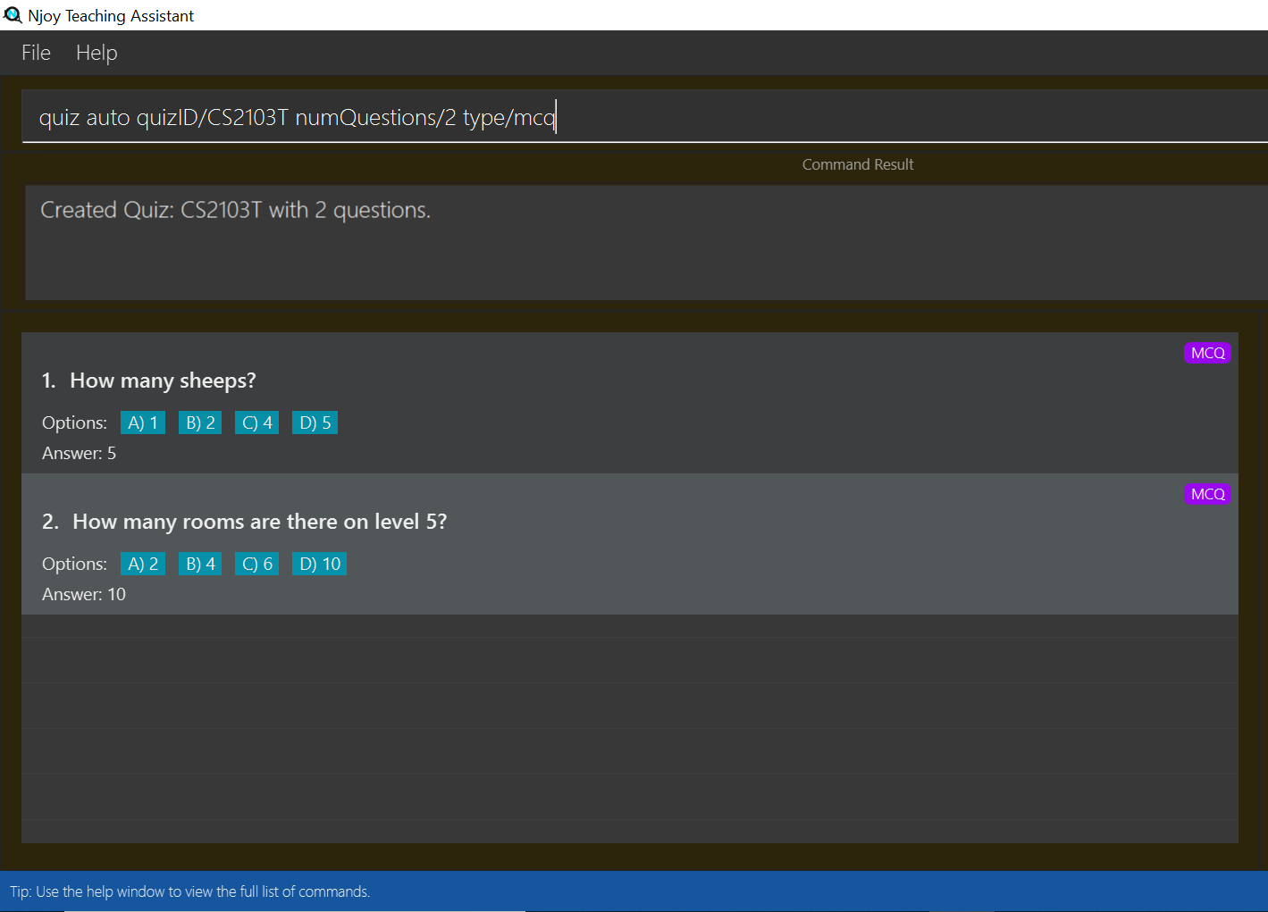Open the Help menu

pos(97,53)
